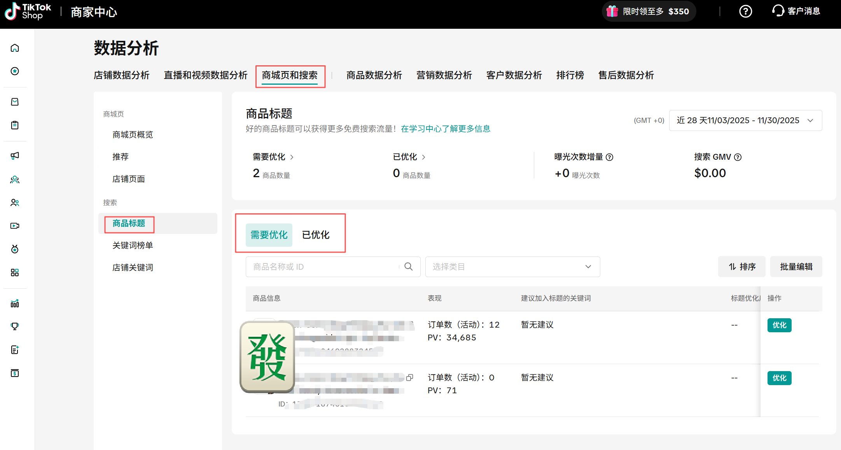The image size is (841, 450).
Task: Expand the 已优化 summary chevron
Action: [x=423, y=157]
